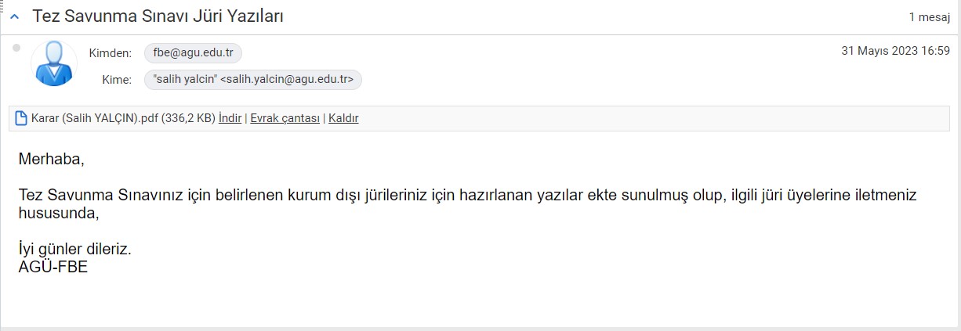Viewport: 961px width, 331px height.
Task: Click the AGÜ-FBE signature text
Action: click(x=53, y=267)
